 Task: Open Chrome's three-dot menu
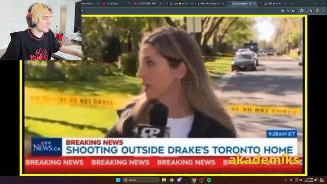click(323, 11)
